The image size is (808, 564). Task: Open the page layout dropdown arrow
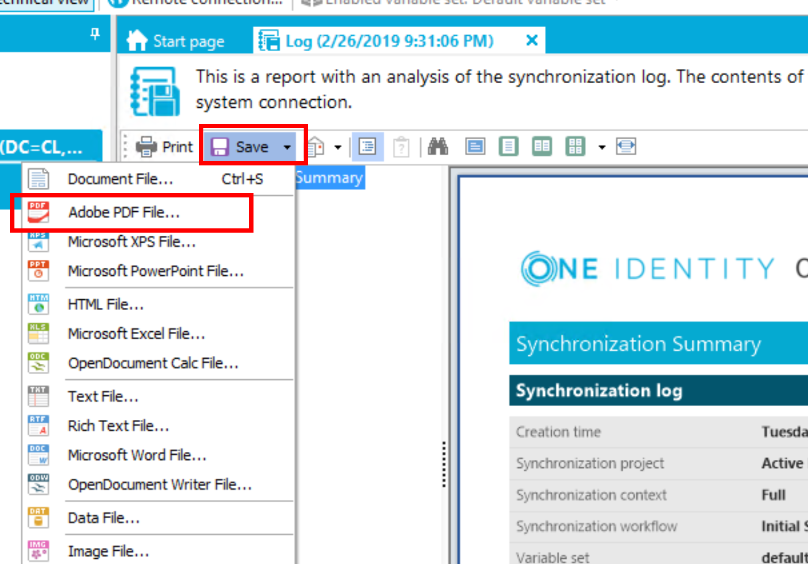[601, 146]
